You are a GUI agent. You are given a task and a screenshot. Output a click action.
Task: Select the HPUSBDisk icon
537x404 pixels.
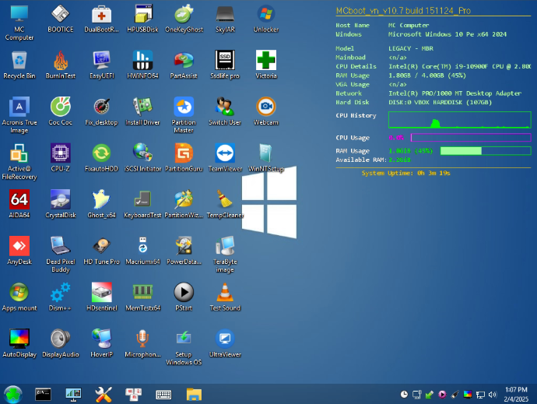pos(142,19)
